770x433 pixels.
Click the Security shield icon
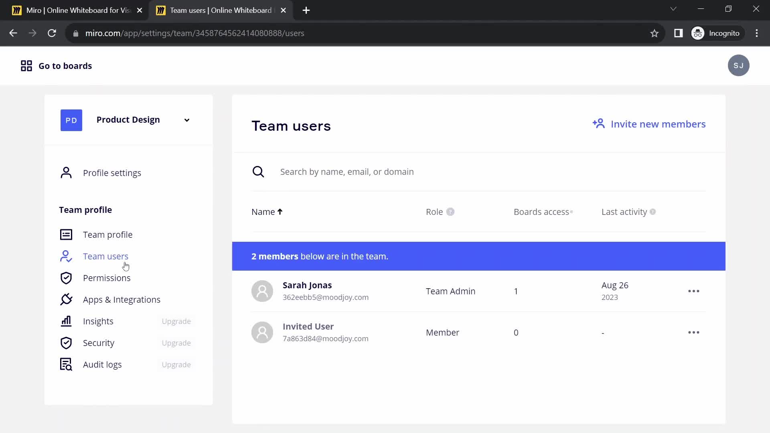coord(66,343)
